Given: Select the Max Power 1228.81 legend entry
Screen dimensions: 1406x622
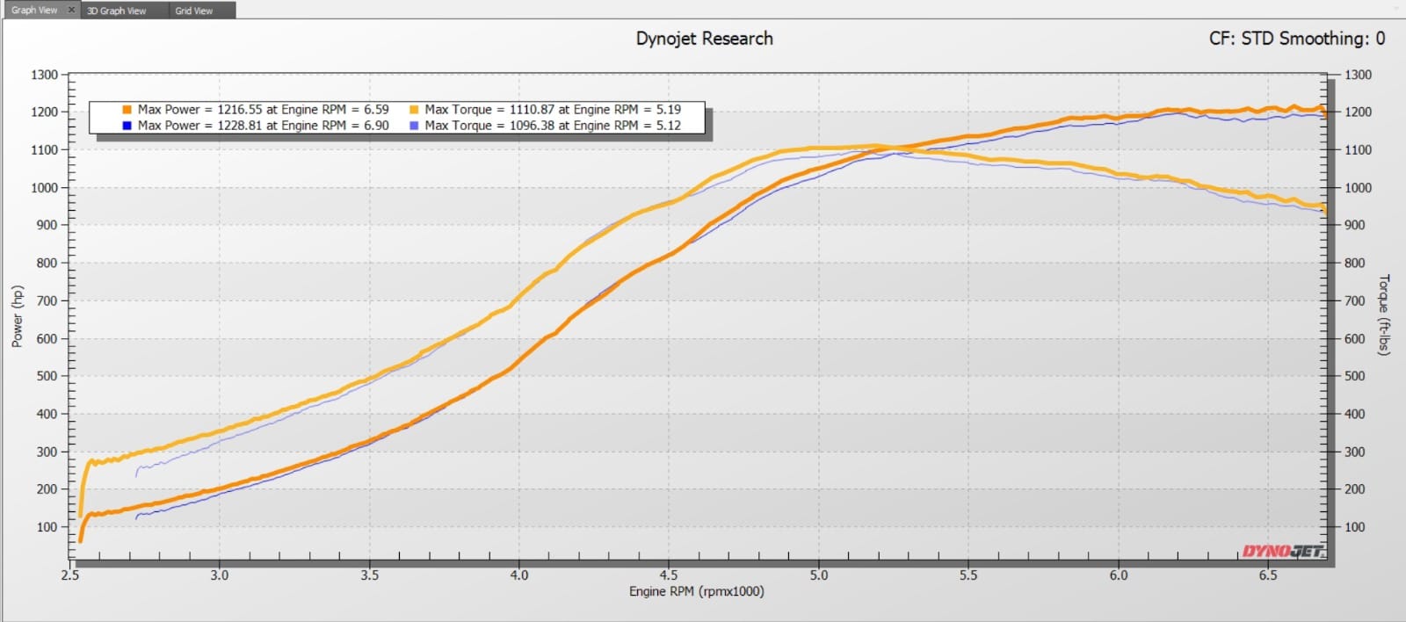Looking at the screenshot, I should [263, 126].
